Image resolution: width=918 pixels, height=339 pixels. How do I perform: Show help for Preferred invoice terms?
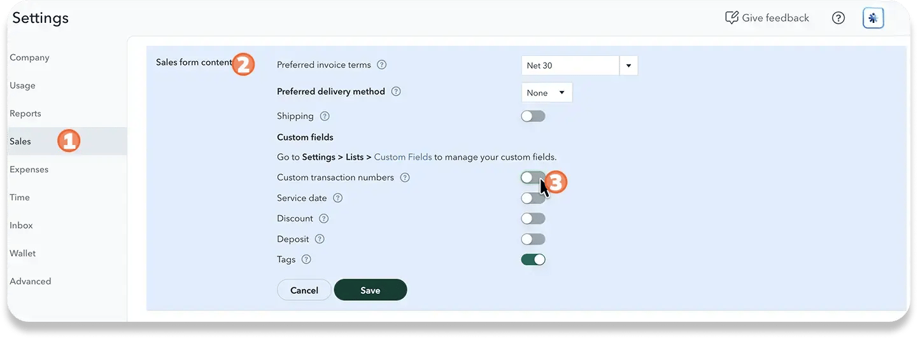pos(382,65)
